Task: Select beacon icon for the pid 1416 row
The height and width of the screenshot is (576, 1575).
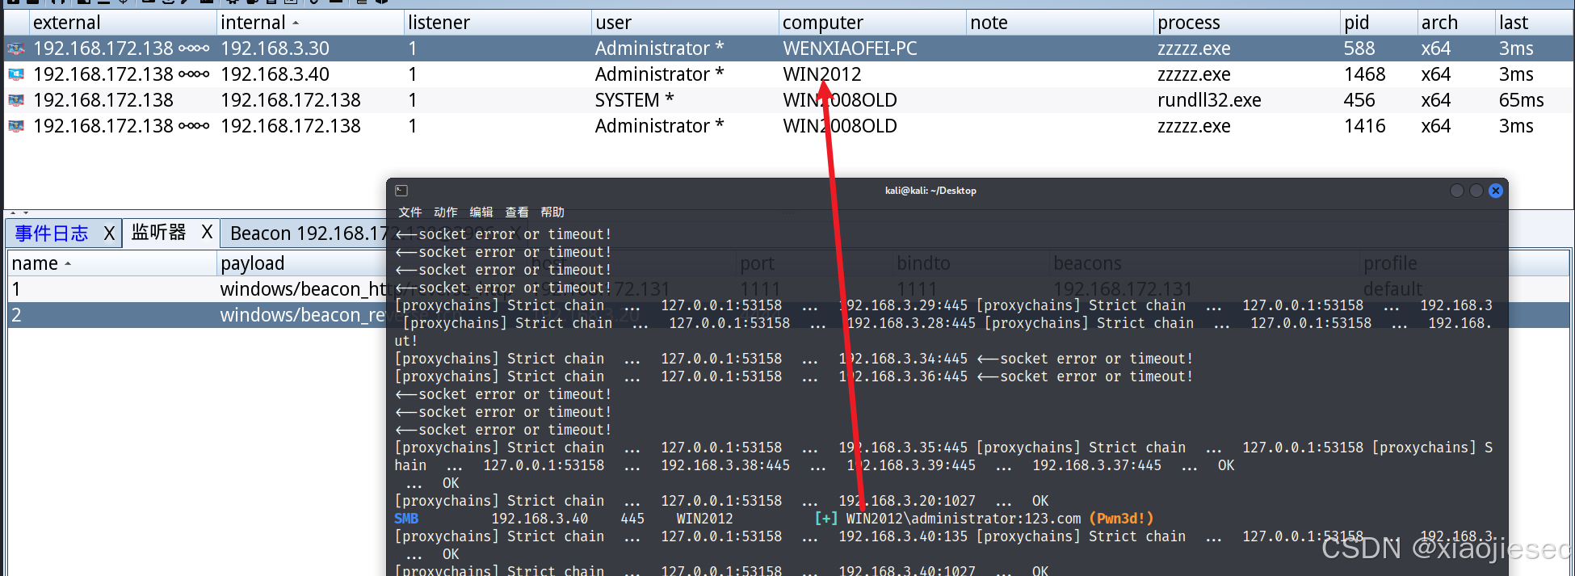Action: 16,126
